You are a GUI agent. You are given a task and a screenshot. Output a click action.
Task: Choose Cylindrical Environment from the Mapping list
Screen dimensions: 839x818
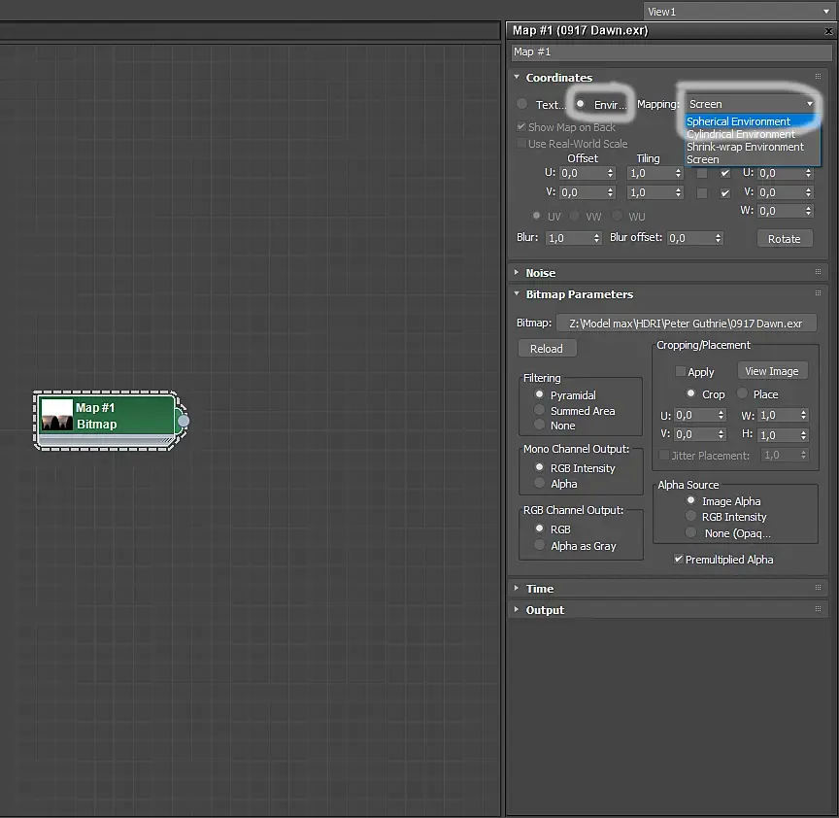[740, 134]
